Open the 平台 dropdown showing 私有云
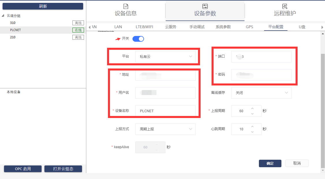 pos(165,57)
